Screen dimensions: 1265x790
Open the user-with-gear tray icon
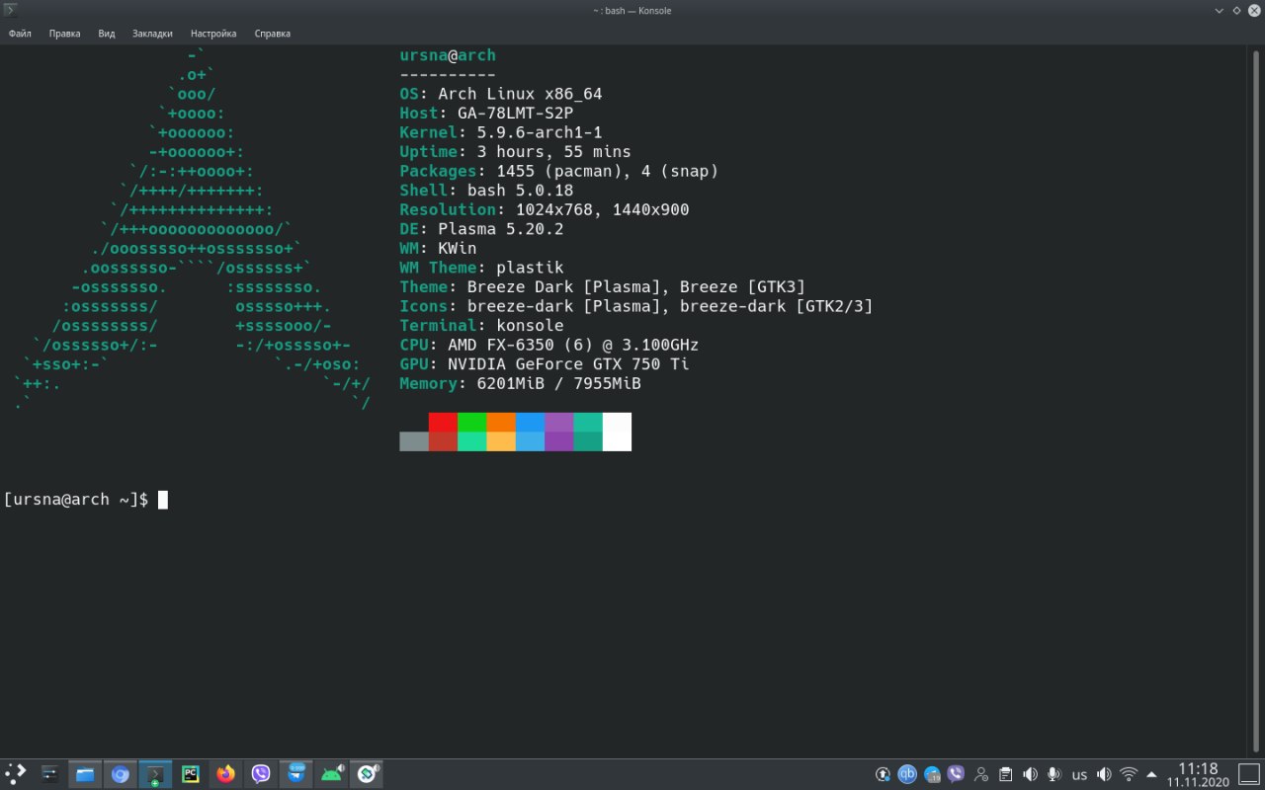pos(980,774)
